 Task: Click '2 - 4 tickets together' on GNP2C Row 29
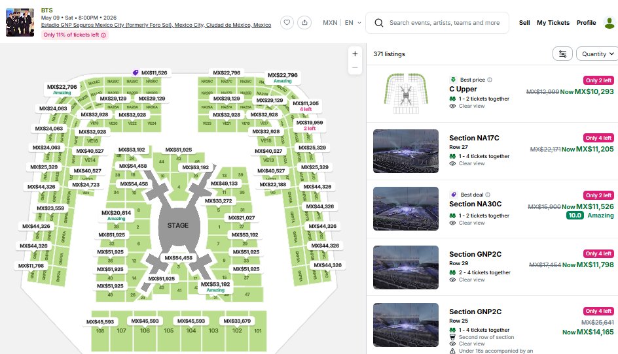pyautogui.click(x=484, y=272)
